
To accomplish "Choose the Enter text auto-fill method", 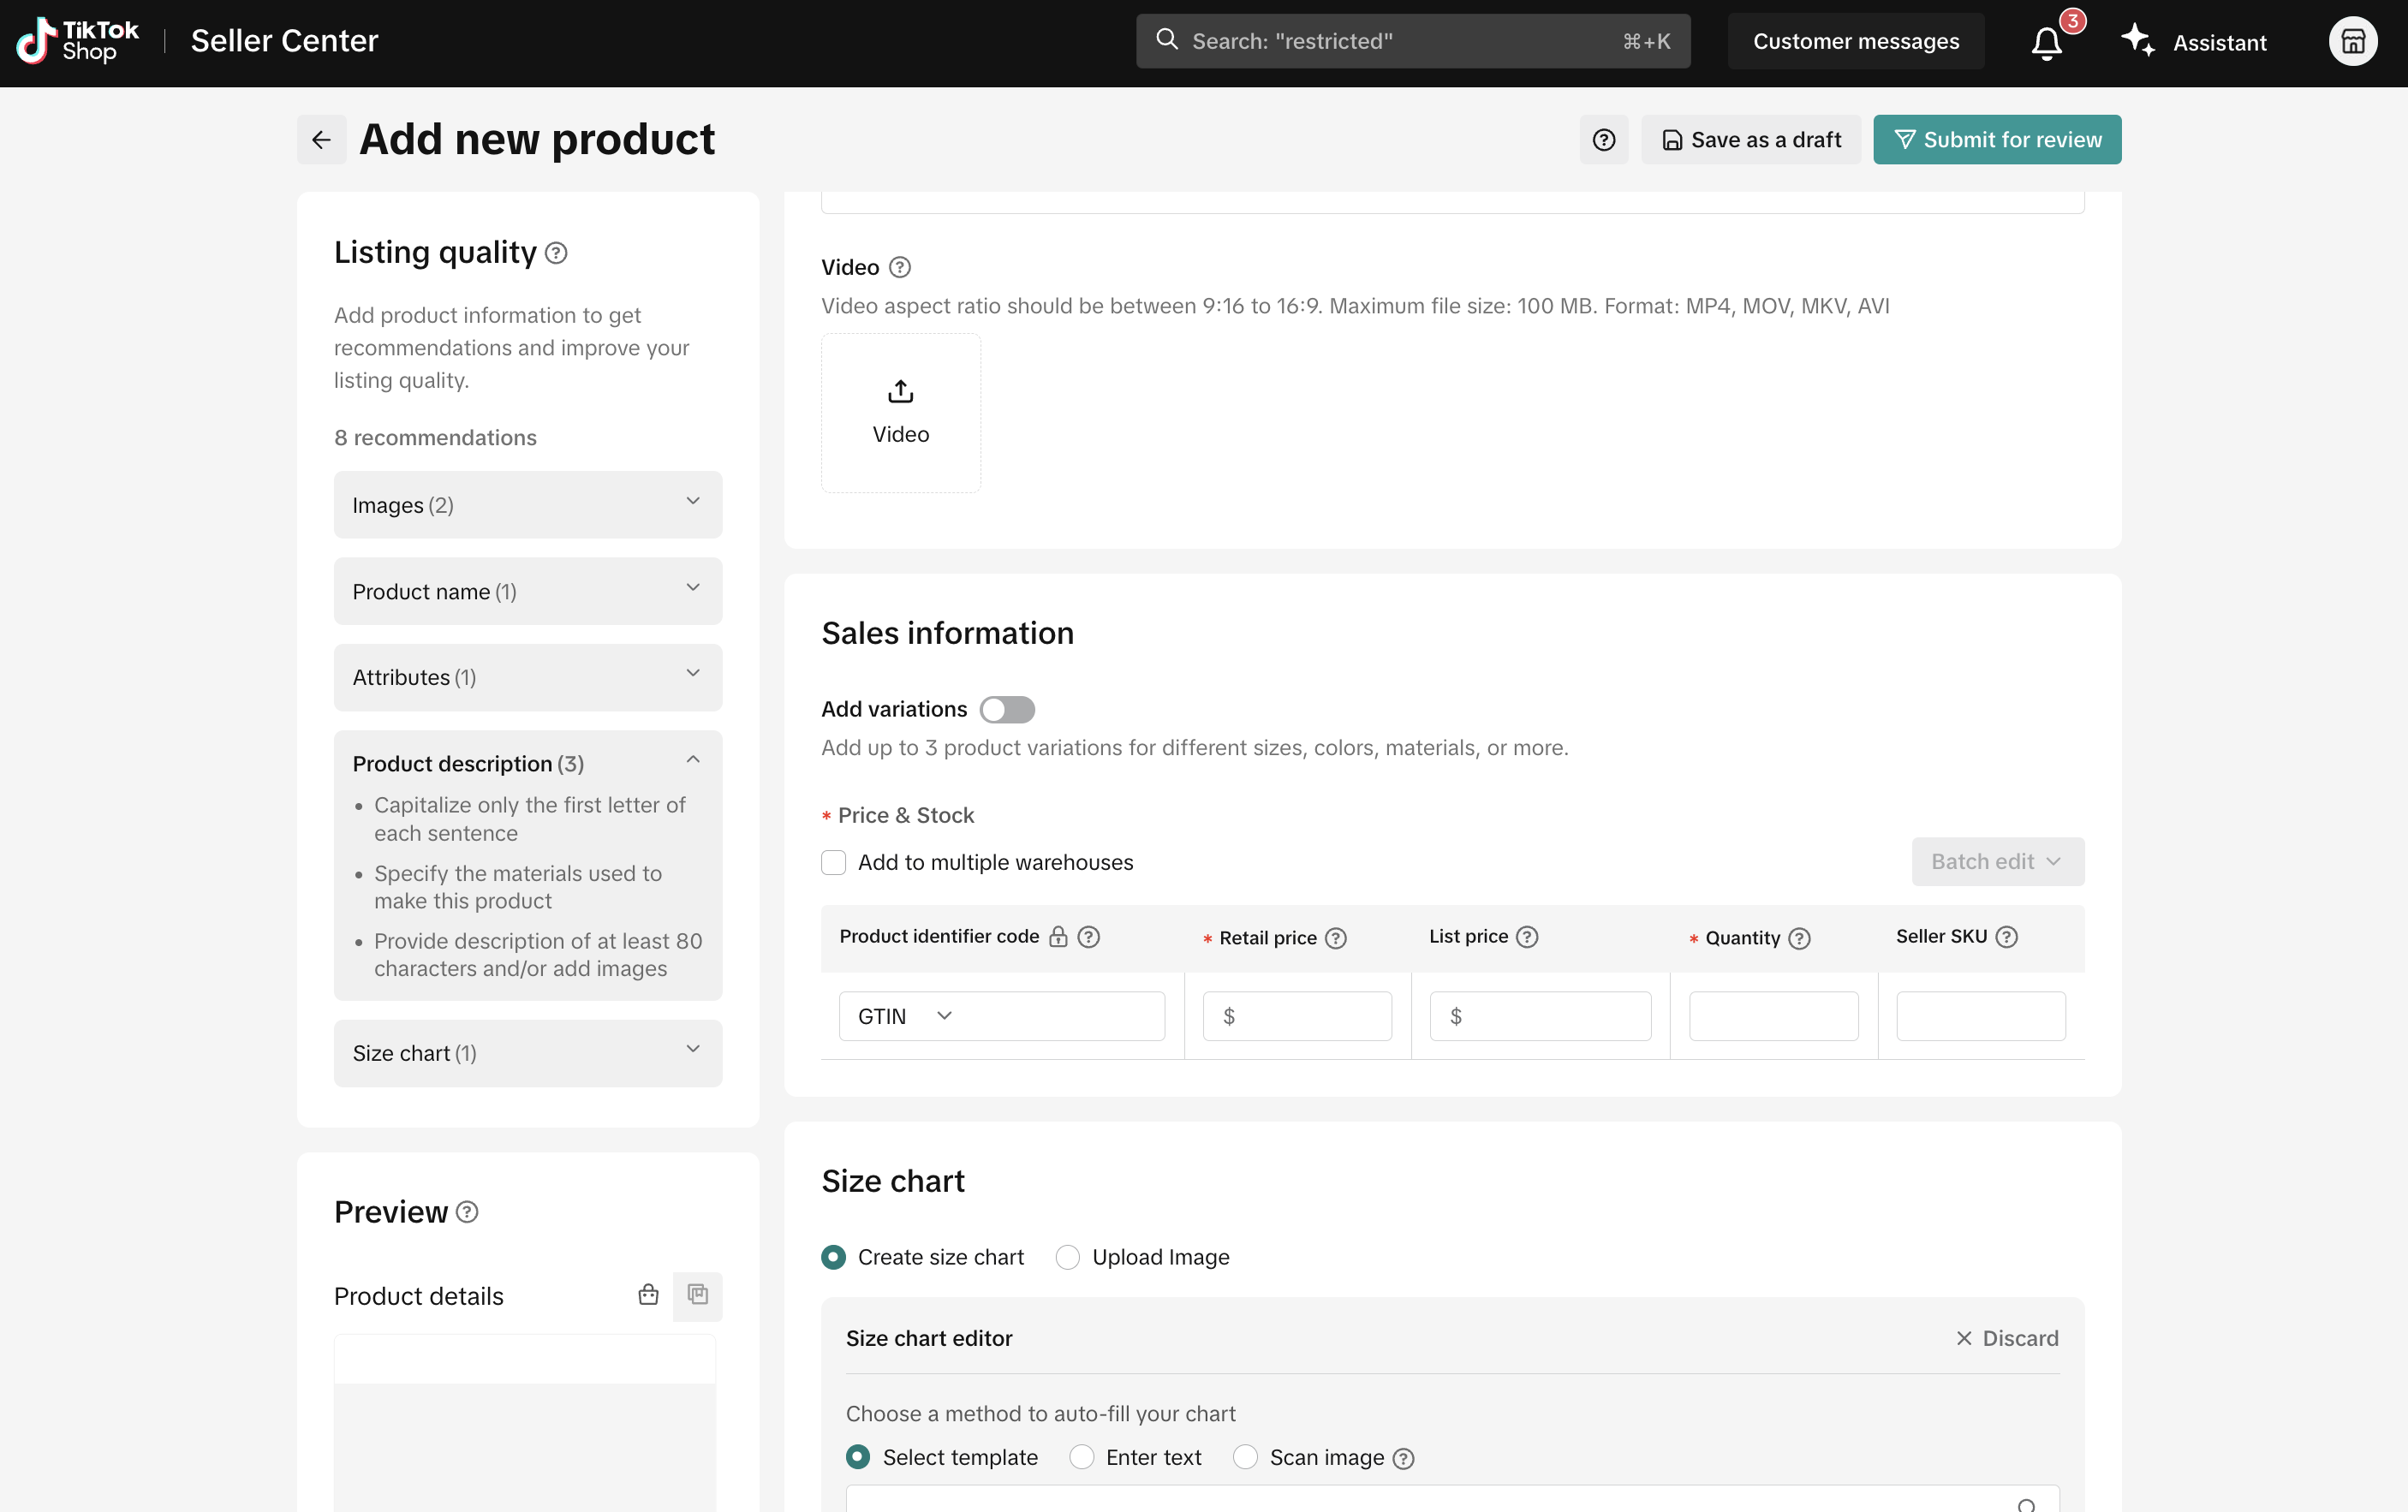I will 1081,1457.
